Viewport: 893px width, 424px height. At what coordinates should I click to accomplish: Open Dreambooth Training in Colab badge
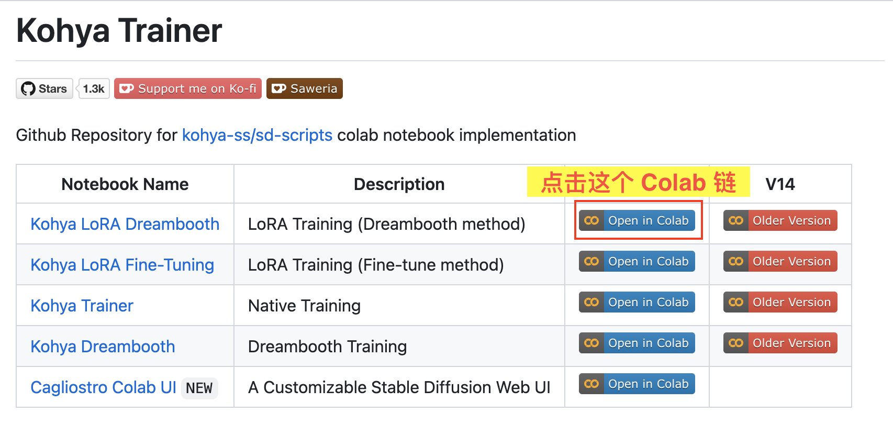(637, 343)
